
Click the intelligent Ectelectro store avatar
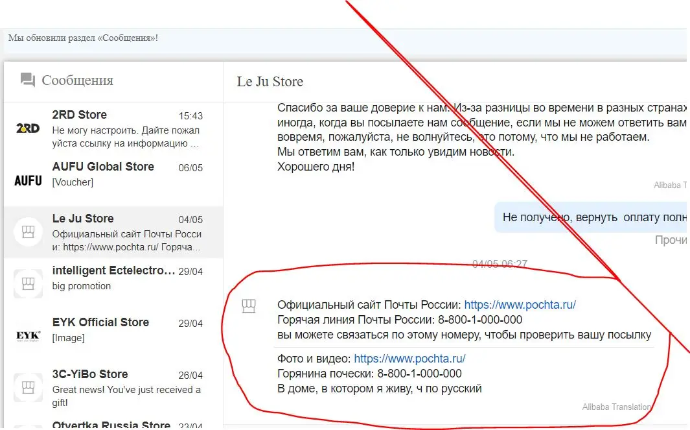pyautogui.click(x=28, y=283)
